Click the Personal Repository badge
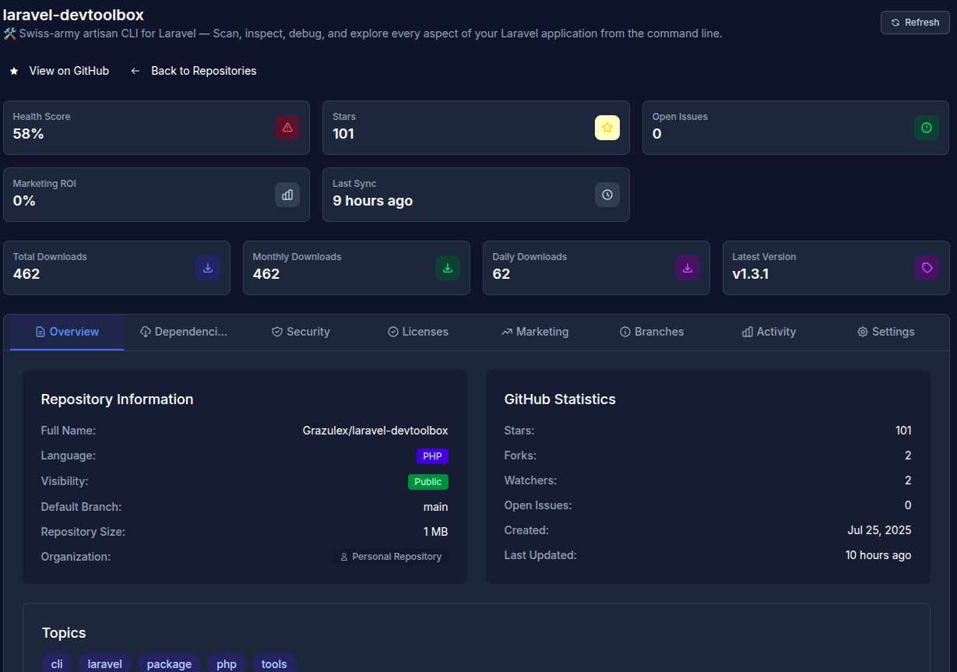 (x=391, y=557)
